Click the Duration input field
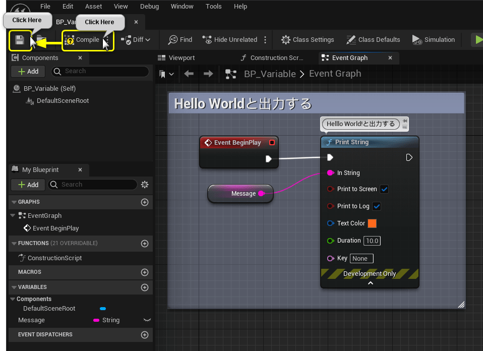 [372, 241]
